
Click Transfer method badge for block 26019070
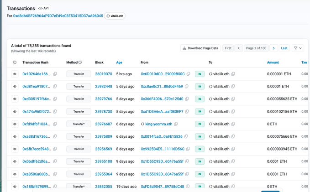tap(79, 74)
